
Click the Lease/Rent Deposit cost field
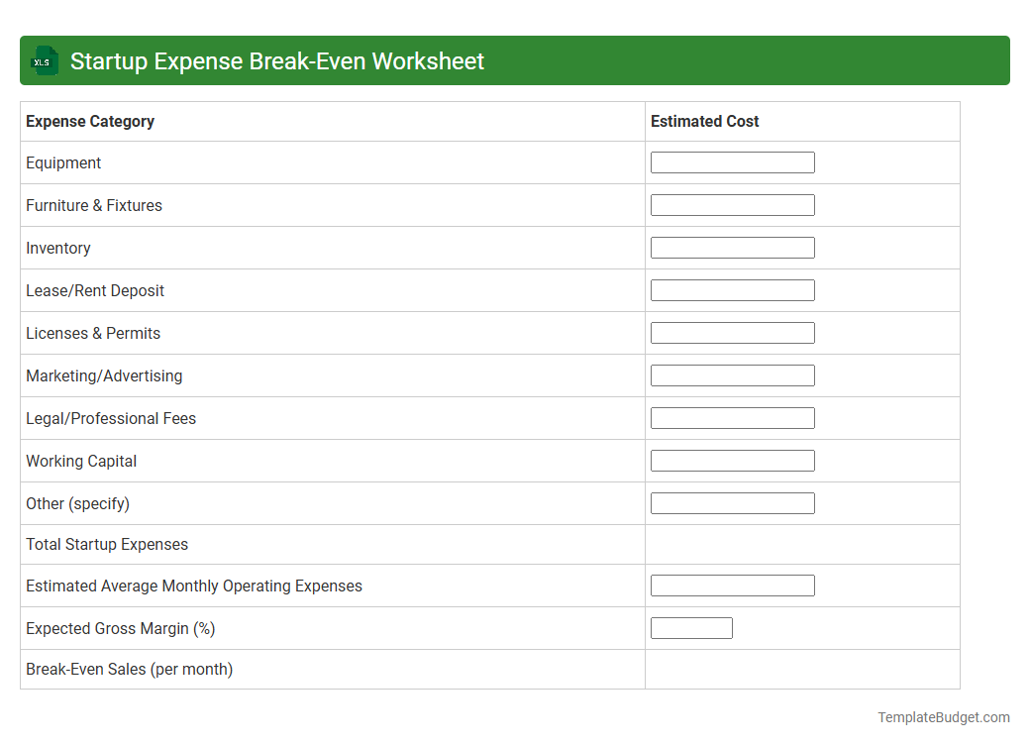click(732, 289)
